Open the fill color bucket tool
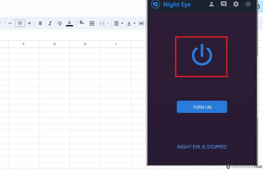 point(82,23)
